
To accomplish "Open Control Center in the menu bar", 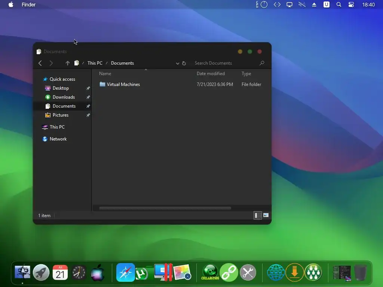I will 351,4.
